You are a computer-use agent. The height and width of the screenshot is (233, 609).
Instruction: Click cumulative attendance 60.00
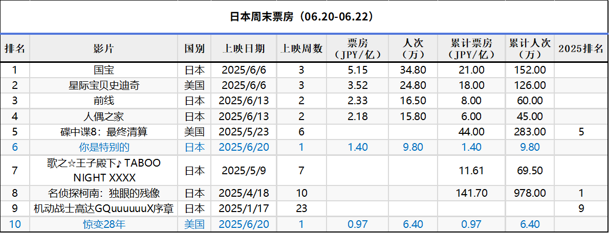530,101
